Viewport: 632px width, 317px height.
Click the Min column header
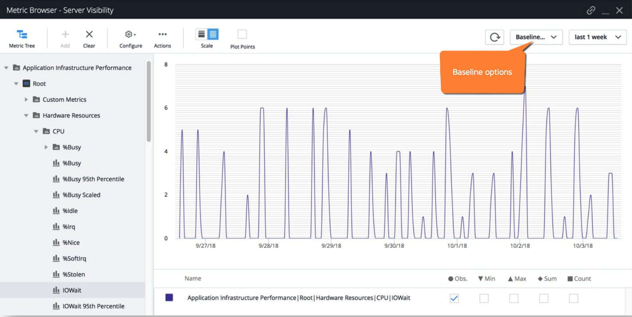tap(487, 278)
